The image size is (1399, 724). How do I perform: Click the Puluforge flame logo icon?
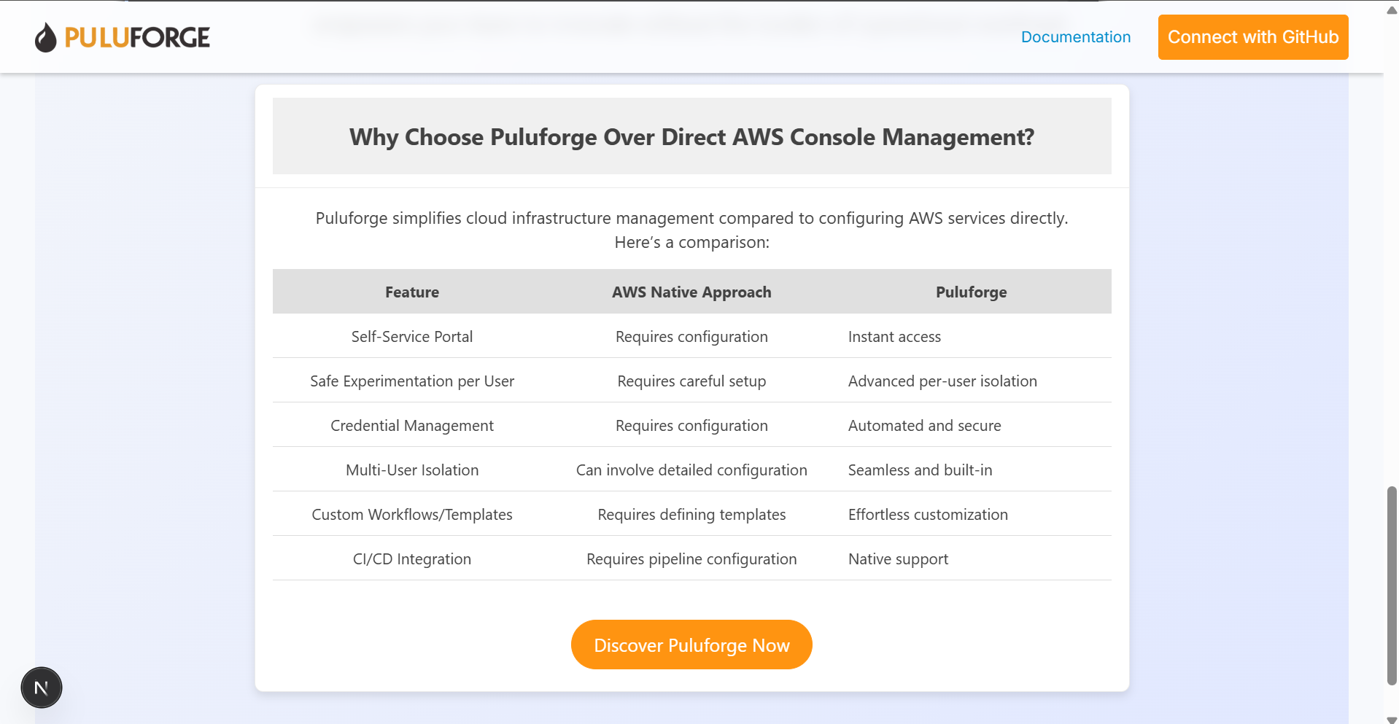45,37
